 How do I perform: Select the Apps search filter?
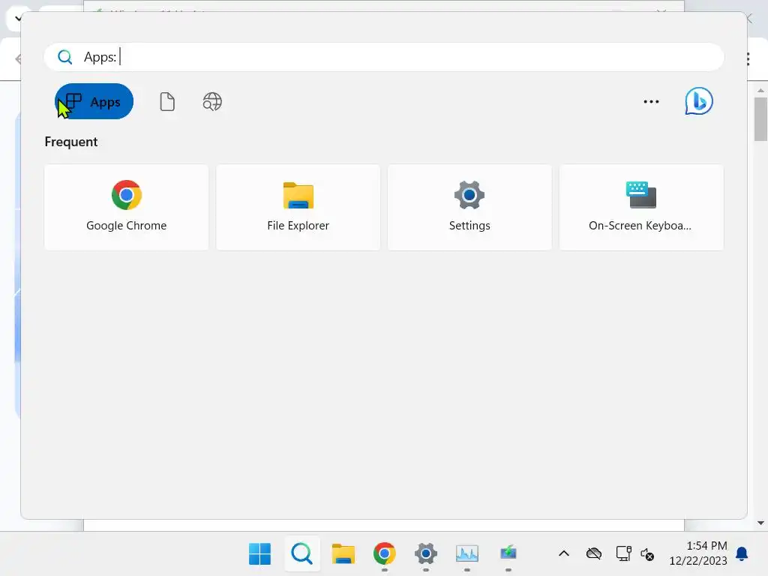pos(94,101)
